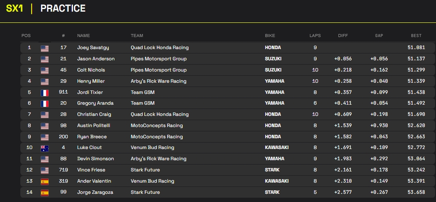Image resolution: width=436 pixels, height=202 pixels.
Task: Select Austin Politelli's row number 98
Action: point(63,126)
